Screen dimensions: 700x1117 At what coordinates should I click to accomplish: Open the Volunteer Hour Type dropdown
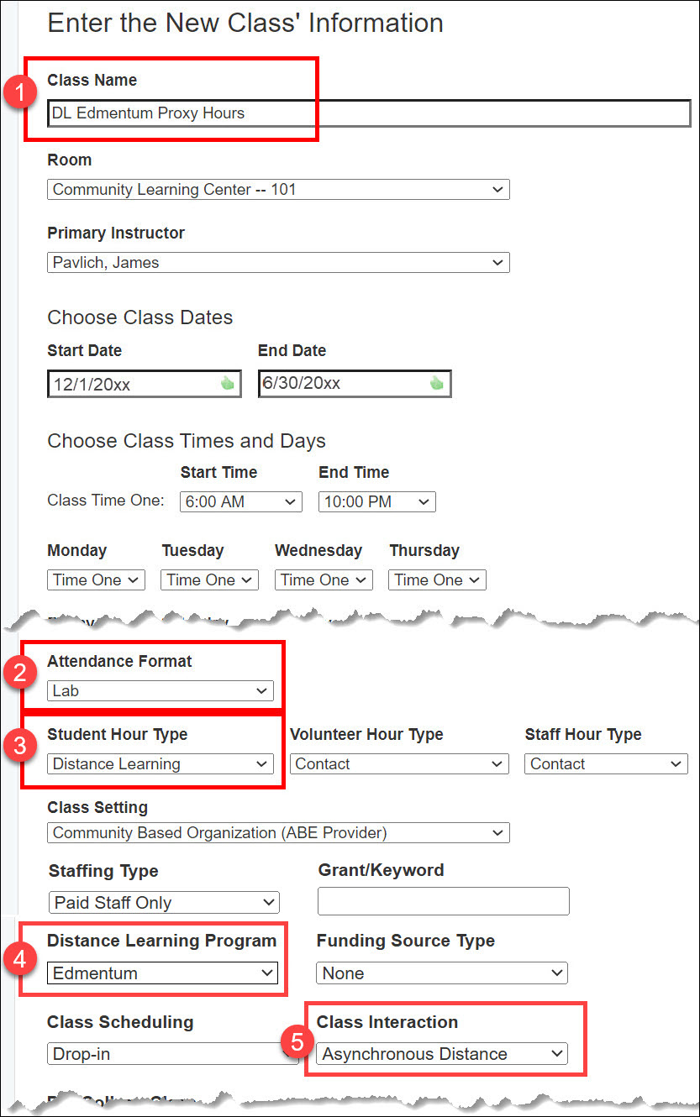pyautogui.click(x=399, y=764)
